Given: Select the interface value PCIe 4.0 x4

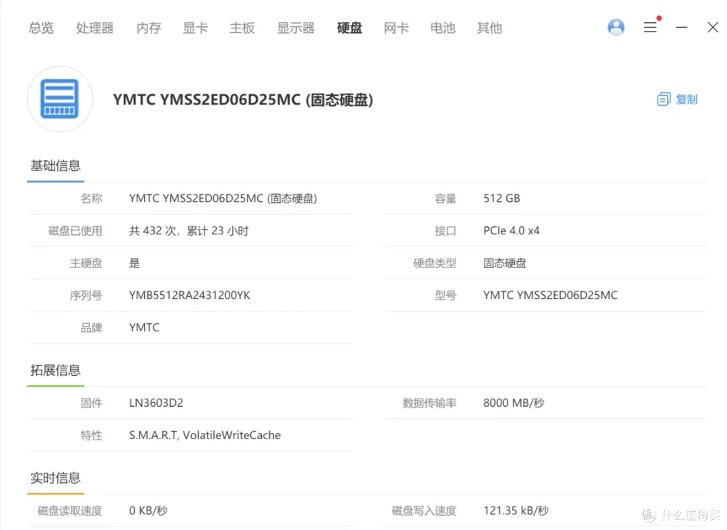Looking at the screenshot, I should tap(512, 231).
